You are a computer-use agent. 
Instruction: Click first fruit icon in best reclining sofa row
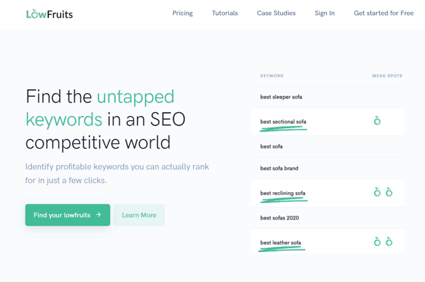point(377,192)
